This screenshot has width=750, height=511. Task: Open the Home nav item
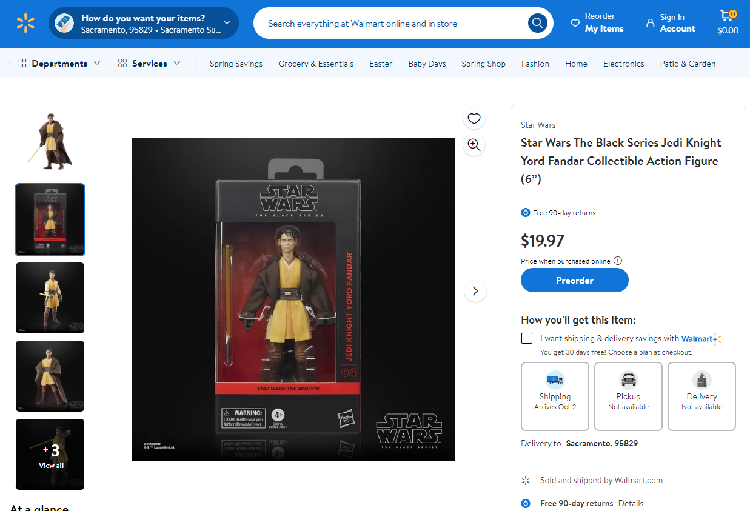pos(576,64)
